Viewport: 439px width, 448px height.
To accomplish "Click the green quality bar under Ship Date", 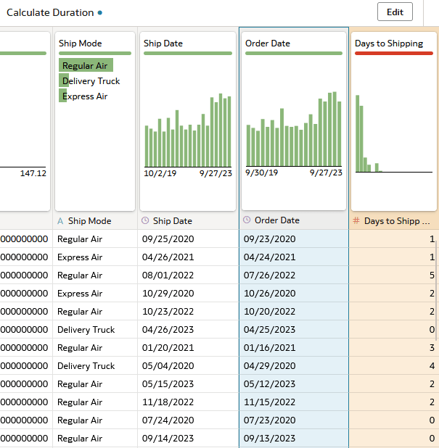I will tap(187, 53).
